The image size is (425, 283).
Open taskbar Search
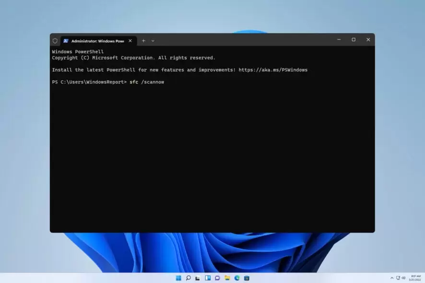click(188, 278)
